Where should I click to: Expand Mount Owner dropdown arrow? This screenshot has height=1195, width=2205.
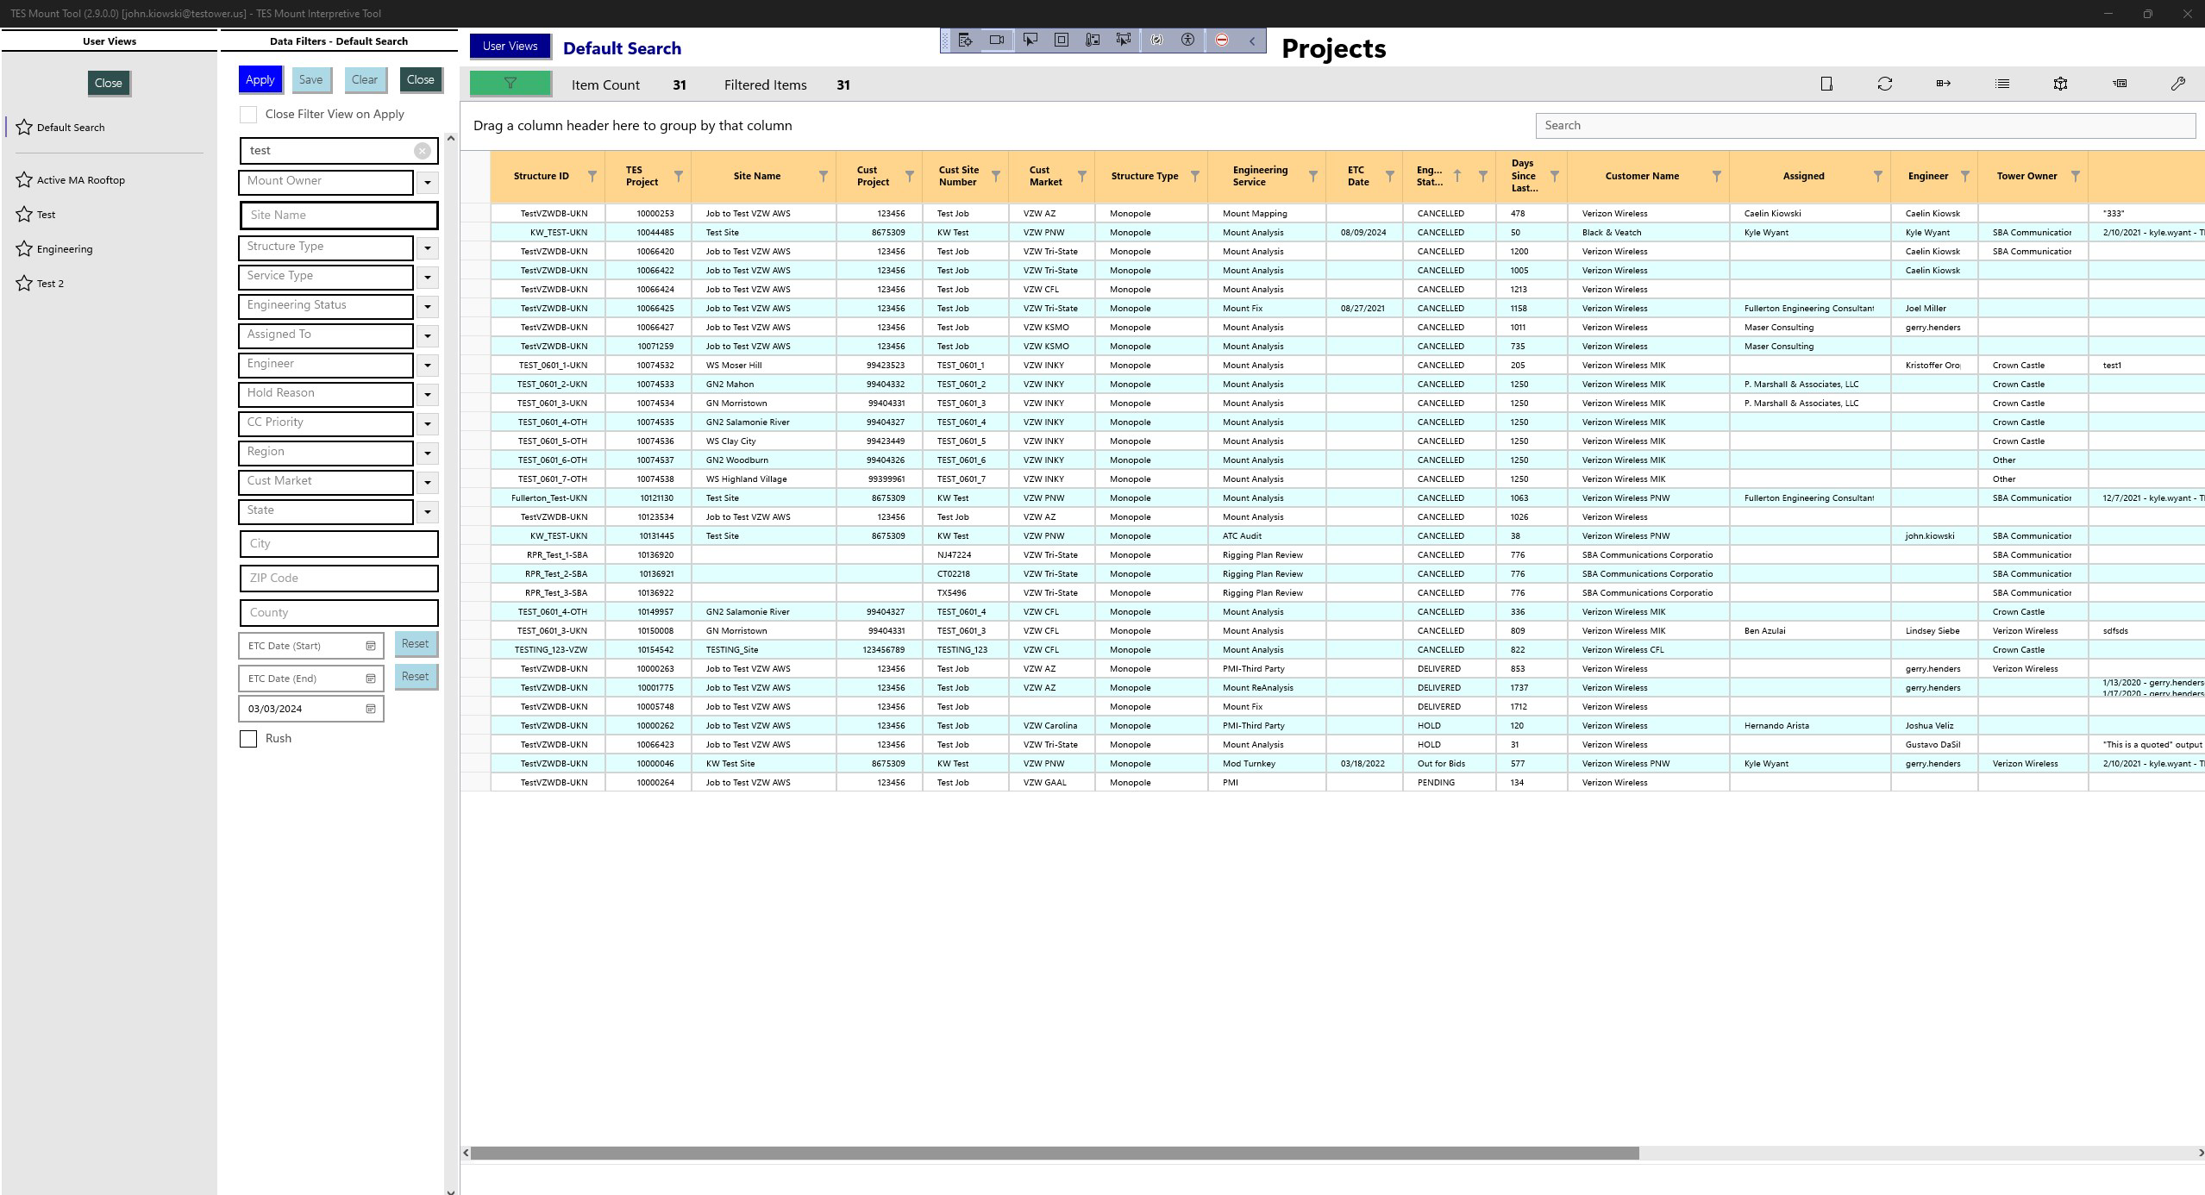[428, 183]
